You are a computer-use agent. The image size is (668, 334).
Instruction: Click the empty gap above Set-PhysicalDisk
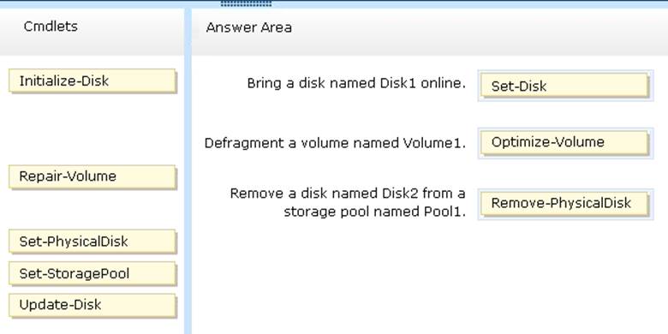(x=92, y=210)
